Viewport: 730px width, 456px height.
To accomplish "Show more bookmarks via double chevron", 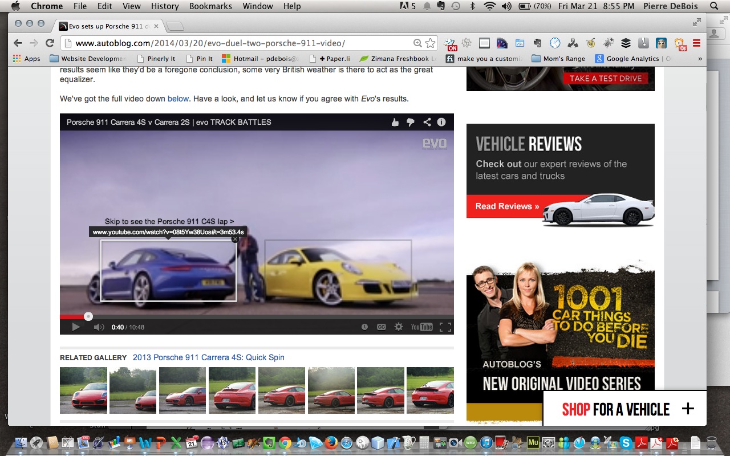I will (x=700, y=59).
